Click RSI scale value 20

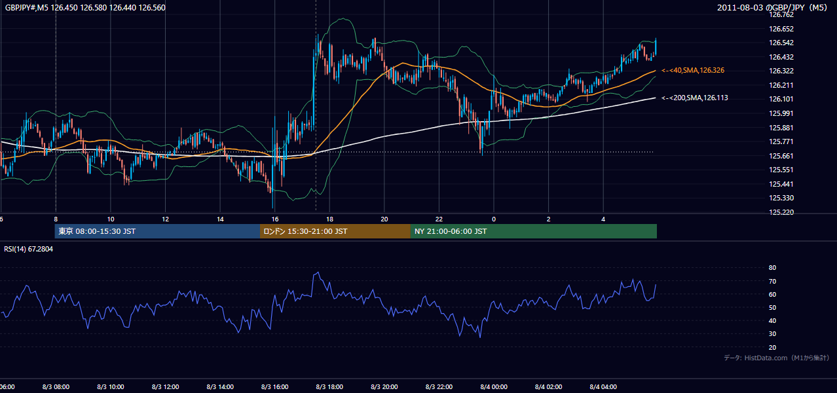pyautogui.click(x=772, y=348)
